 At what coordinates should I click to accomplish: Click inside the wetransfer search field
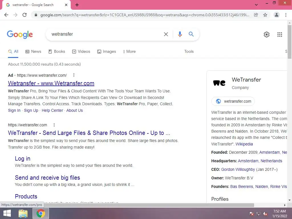point(106,34)
